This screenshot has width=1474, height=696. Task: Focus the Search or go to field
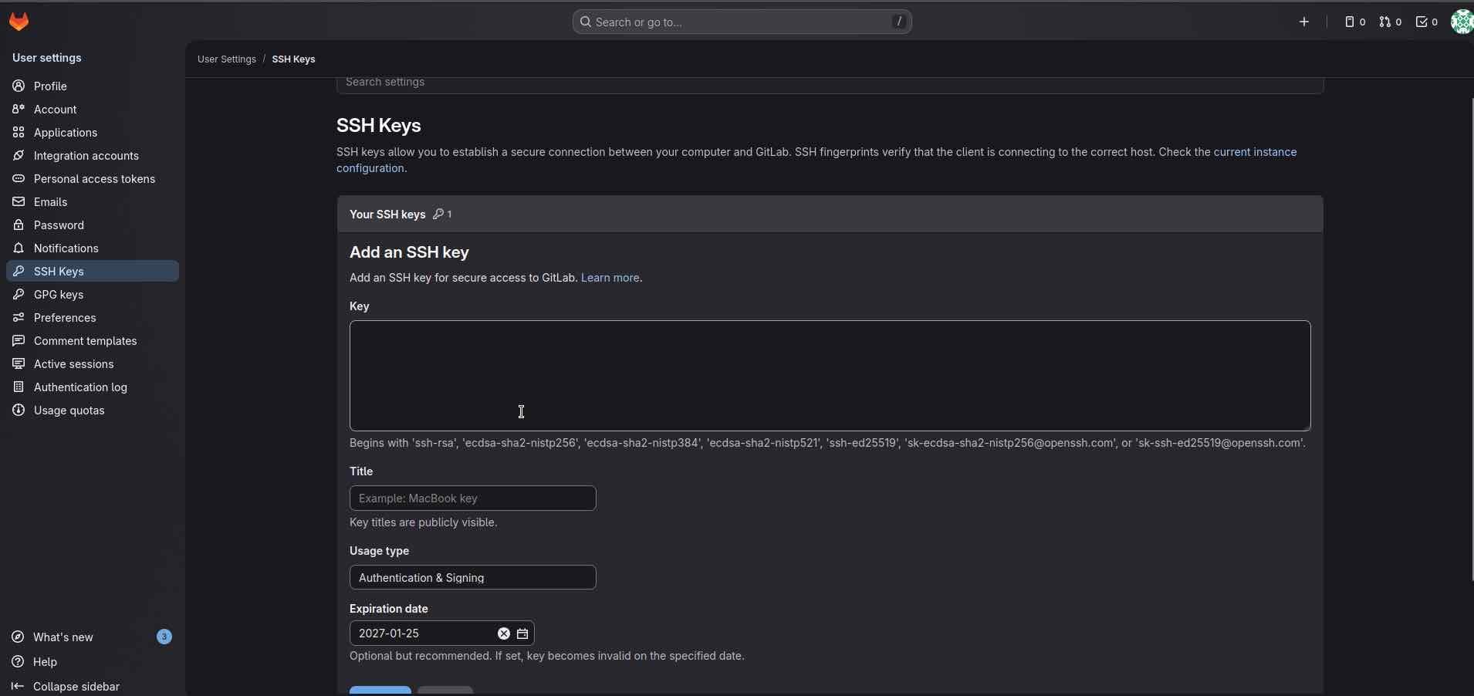(x=742, y=22)
